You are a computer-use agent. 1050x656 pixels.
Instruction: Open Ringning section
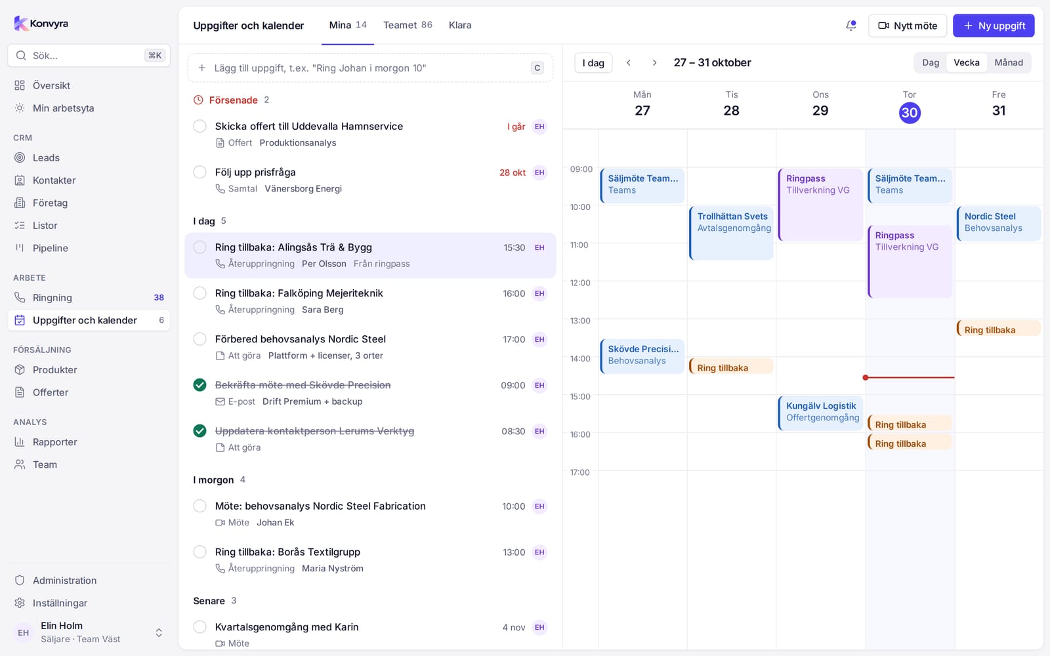tap(89, 298)
